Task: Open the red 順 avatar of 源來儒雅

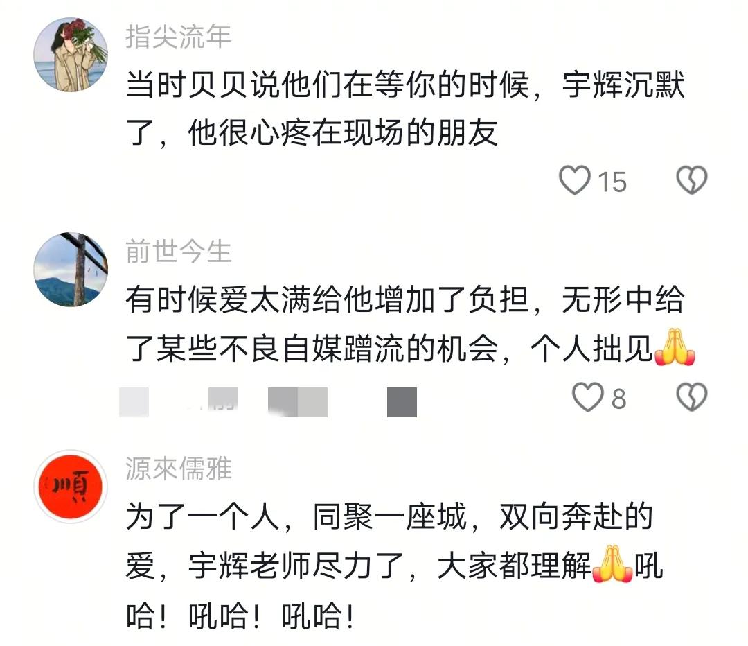Action: (71, 486)
